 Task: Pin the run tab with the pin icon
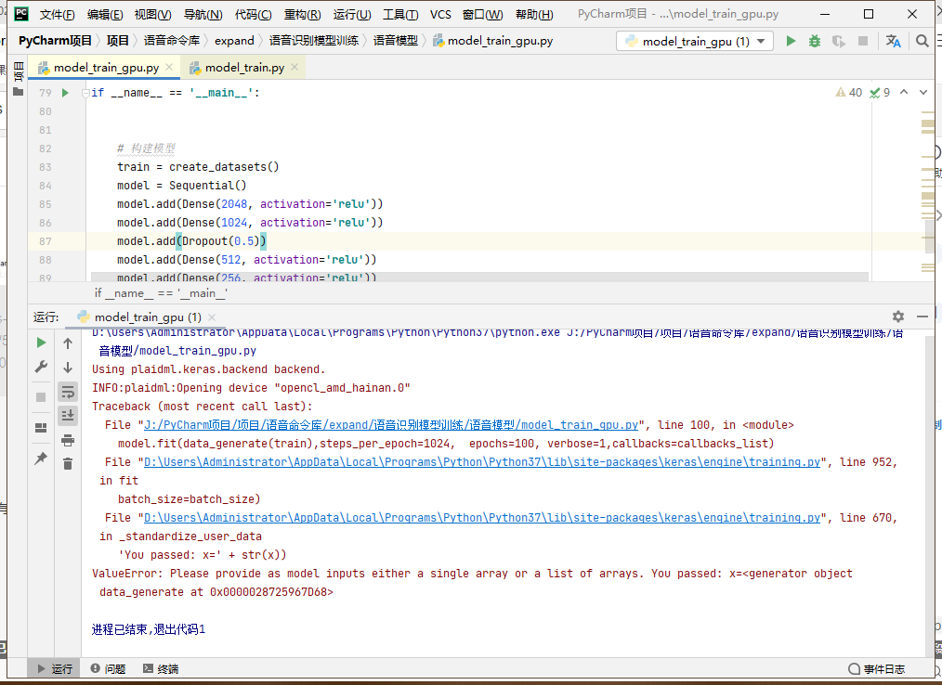click(39, 459)
